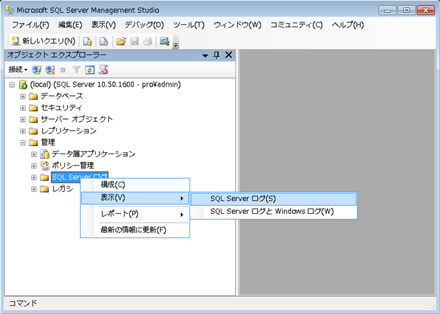Click the folder icon beside レガシ

pyautogui.click(x=44, y=189)
